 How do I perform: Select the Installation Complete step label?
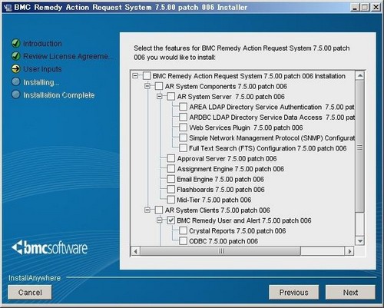tap(59, 95)
